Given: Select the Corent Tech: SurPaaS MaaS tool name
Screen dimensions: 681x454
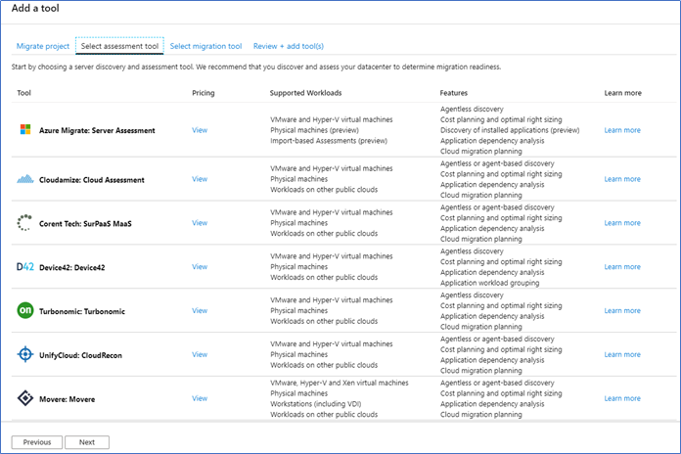Looking at the screenshot, I should tap(85, 224).
